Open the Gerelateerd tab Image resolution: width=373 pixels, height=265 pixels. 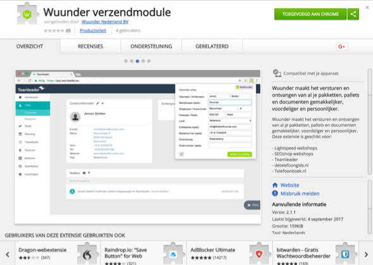tap(212, 46)
